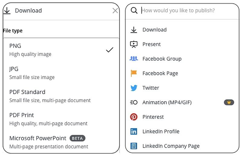Click the BETA badge next to PowerPoint
Screen dimensions: 242x156
(x=77, y=138)
